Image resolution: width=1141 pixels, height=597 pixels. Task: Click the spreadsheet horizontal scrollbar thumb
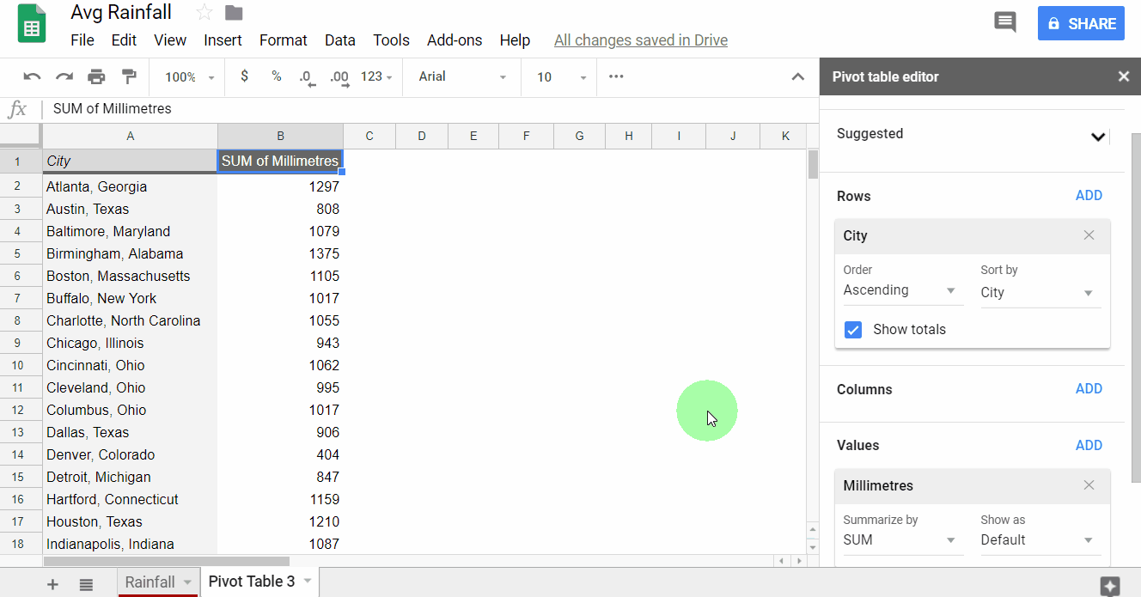pyautogui.click(x=166, y=561)
